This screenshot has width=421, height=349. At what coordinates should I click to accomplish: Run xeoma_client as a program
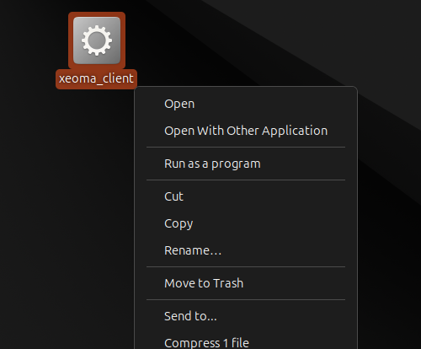point(246,164)
